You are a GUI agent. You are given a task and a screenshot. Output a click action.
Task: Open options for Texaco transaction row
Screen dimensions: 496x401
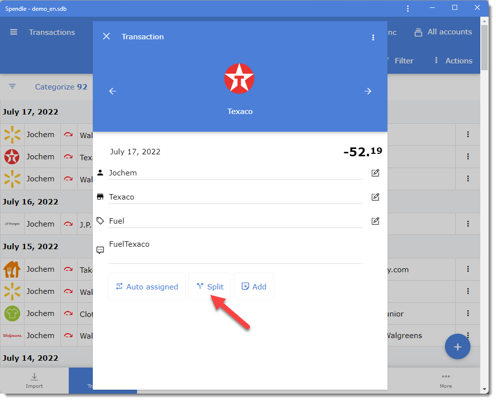pos(468,157)
